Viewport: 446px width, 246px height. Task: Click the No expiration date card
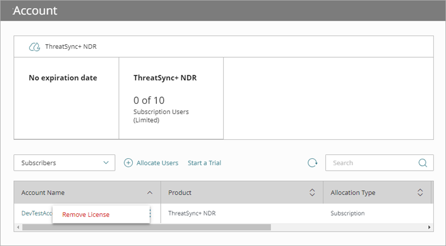pos(66,98)
